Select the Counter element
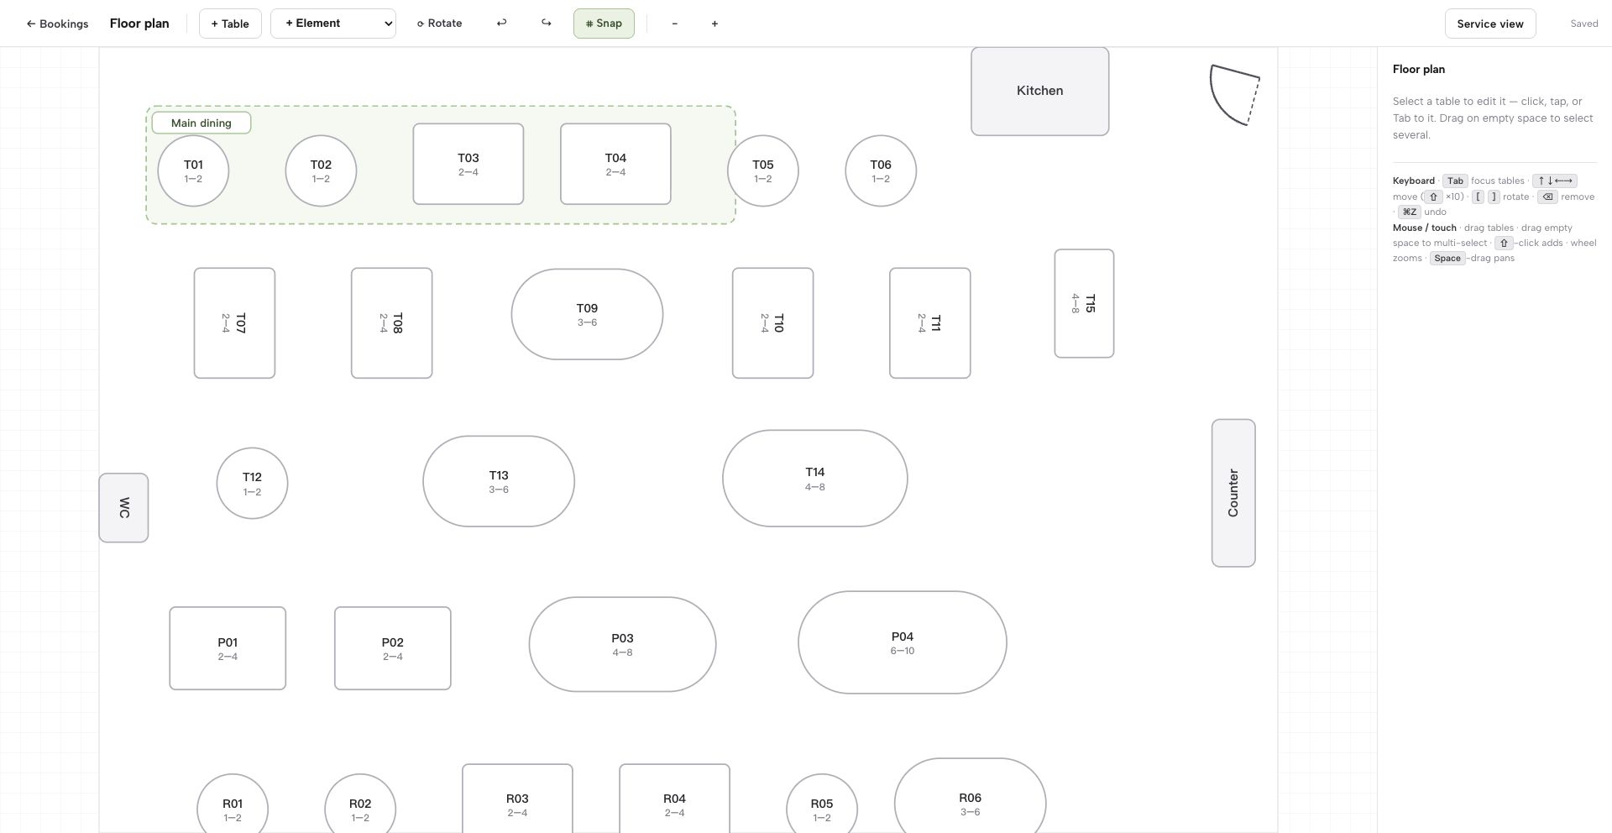 click(1233, 493)
